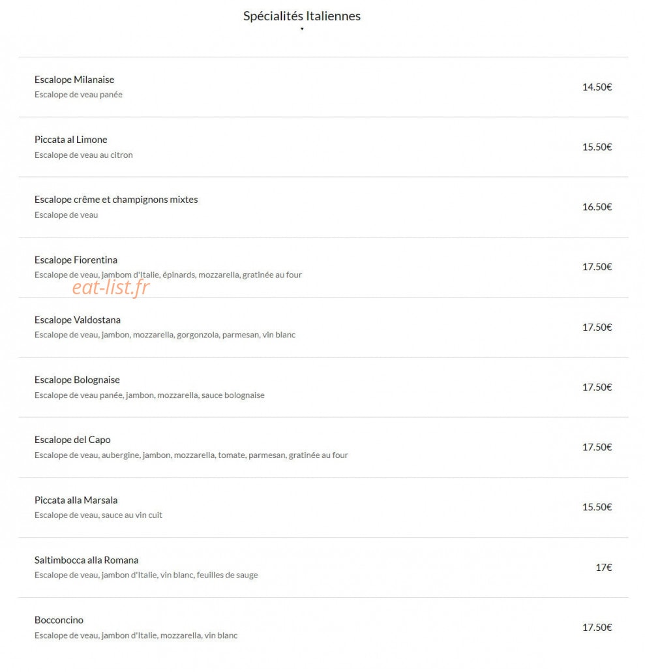
Task: Click the 17€ price for Saltimbocca
Action: click(604, 568)
